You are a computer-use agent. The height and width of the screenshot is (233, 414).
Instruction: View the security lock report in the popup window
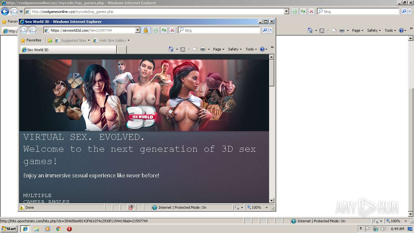click(x=146, y=30)
